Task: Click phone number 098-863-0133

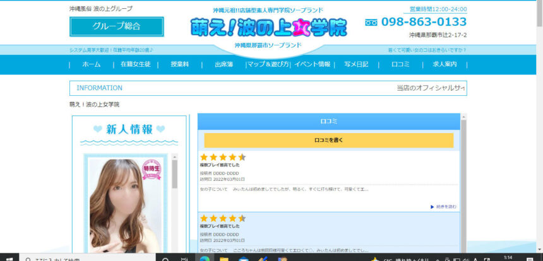Action: [x=424, y=22]
